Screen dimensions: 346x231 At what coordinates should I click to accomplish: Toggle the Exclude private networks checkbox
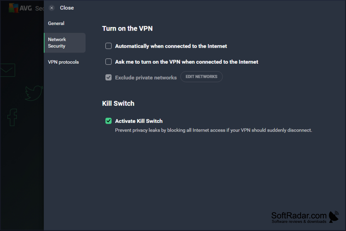108,77
